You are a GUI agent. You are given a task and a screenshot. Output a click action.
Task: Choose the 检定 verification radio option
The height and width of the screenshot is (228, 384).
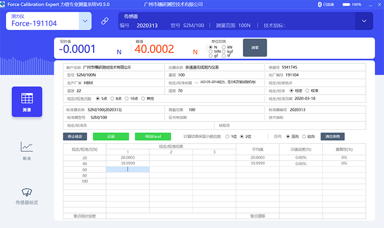(291, 91)
